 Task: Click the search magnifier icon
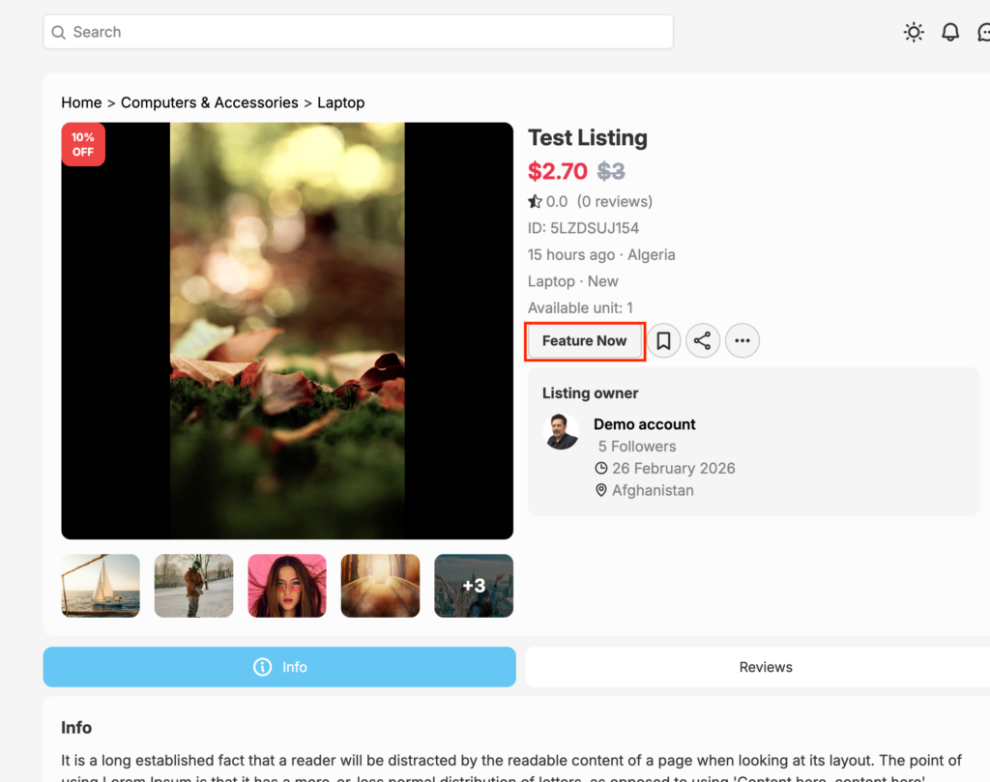point(59,32)
